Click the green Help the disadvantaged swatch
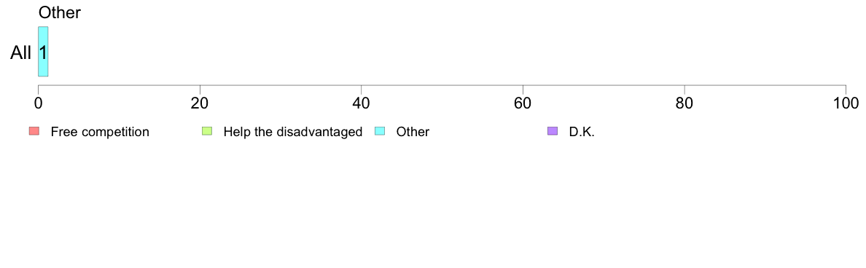The image size is (866, 268). (x=207, y=131)
